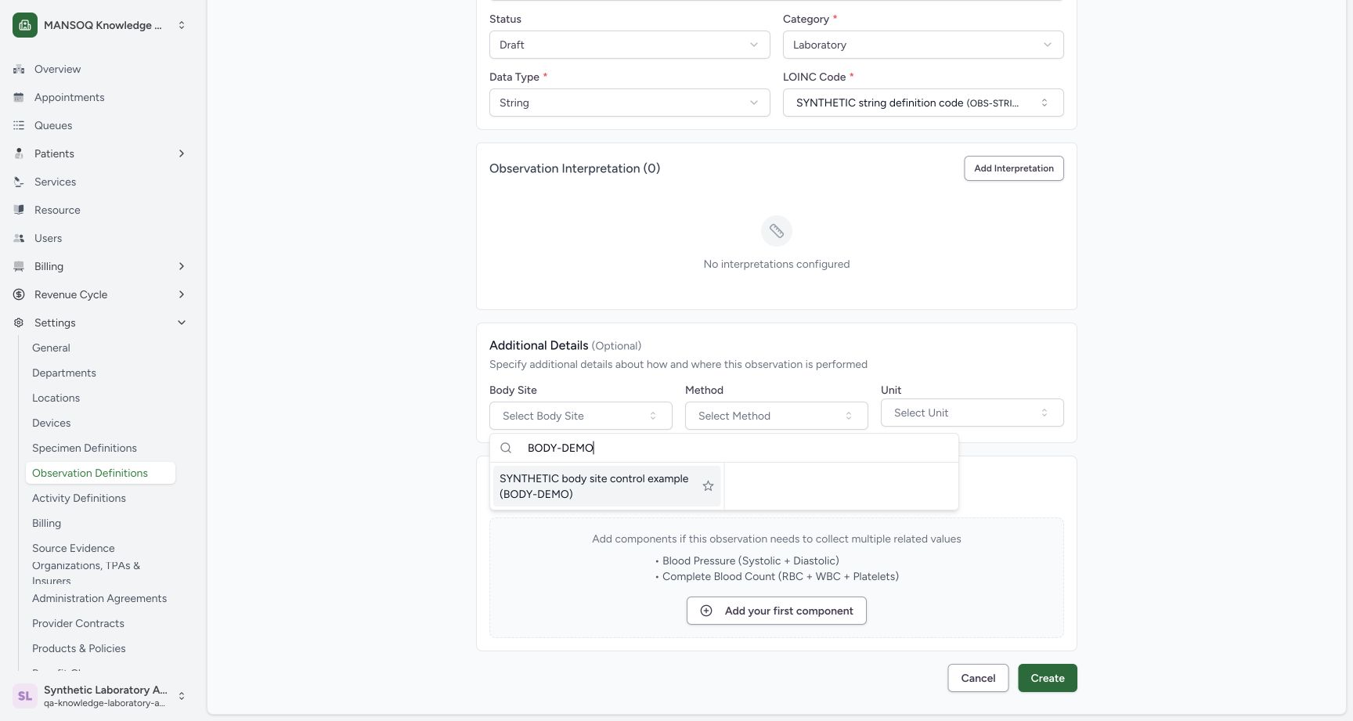The height and width of the screenshot is (721, 1353).
Task: Click the body site search field with BODY-DEMO
Action: (736, 448)
